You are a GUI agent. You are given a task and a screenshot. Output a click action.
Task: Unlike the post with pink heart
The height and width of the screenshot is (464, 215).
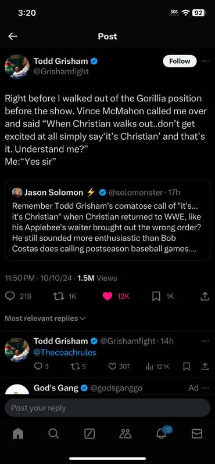coord(107,296)
